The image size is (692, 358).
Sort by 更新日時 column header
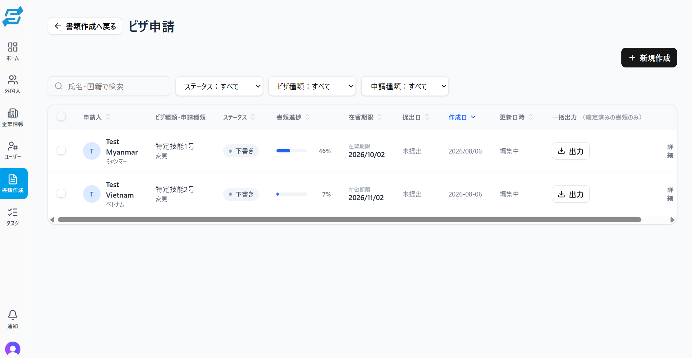pos(516,117)
